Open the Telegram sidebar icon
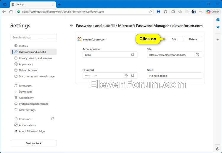 [218, 27]
